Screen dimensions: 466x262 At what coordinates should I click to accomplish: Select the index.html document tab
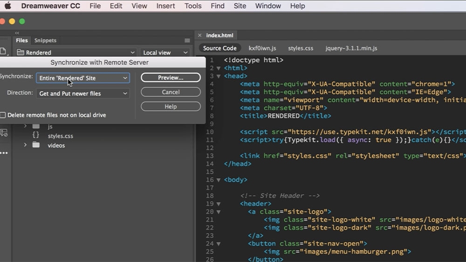219,35
